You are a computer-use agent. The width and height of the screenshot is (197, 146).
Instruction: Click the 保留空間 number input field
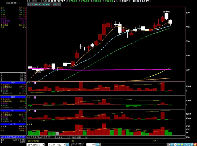pyautogui.click(x=89, y=145)
